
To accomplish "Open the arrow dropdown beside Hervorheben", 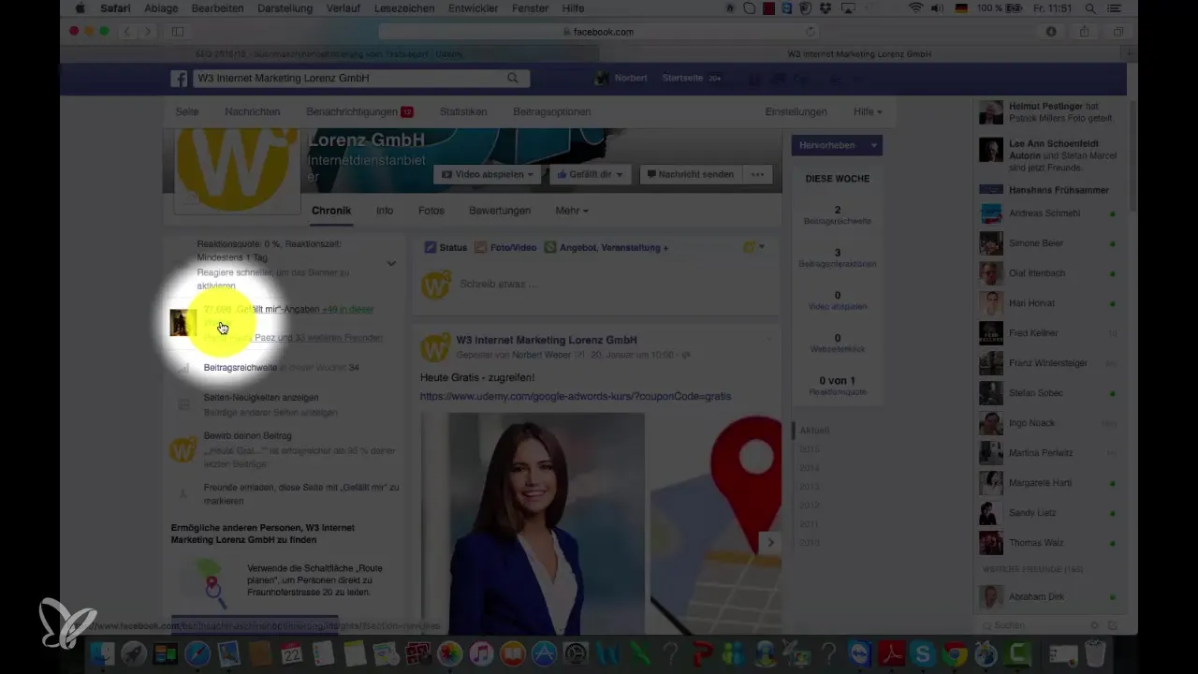I will 873,145.
